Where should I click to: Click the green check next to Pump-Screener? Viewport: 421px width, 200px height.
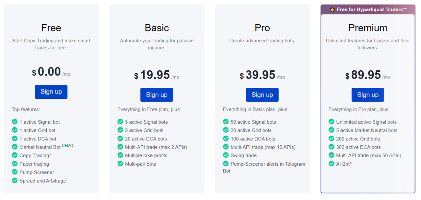pyautogui.click(x=15, y=172)
